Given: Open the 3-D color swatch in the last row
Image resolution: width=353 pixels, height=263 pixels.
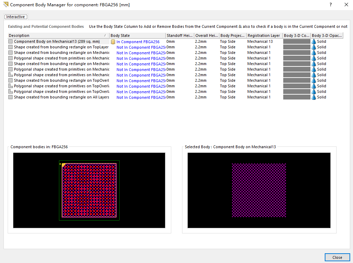Looking at the screenshot, I should [x=296, y=97].
